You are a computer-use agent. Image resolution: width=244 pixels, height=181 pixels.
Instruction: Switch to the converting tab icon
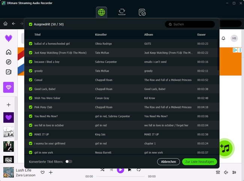[122, 12]
